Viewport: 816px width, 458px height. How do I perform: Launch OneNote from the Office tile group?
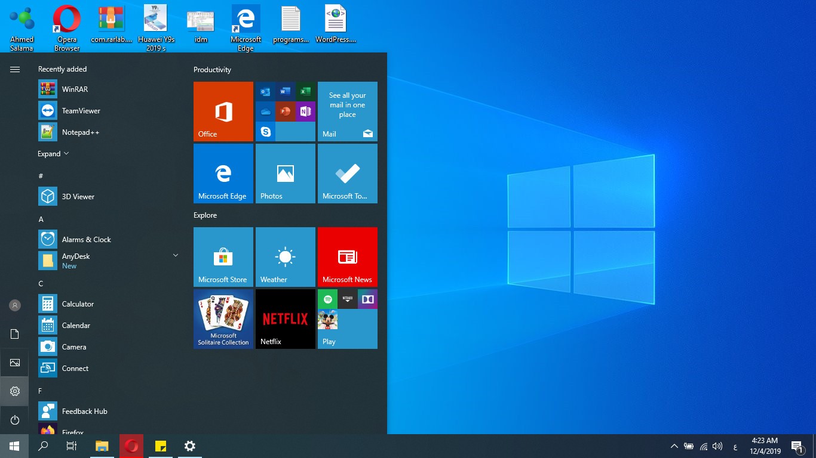(x=305, y=112)
